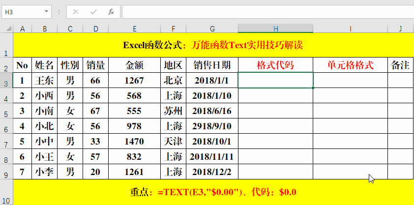414x205 pixels.
Task: Select column B header
Action: 45,29
